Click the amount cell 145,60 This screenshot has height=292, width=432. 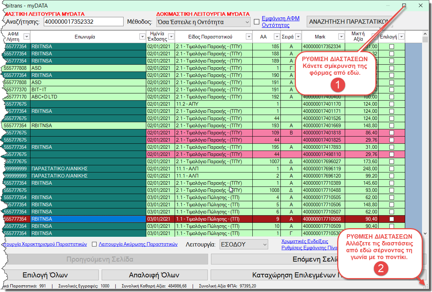point(361,183)
